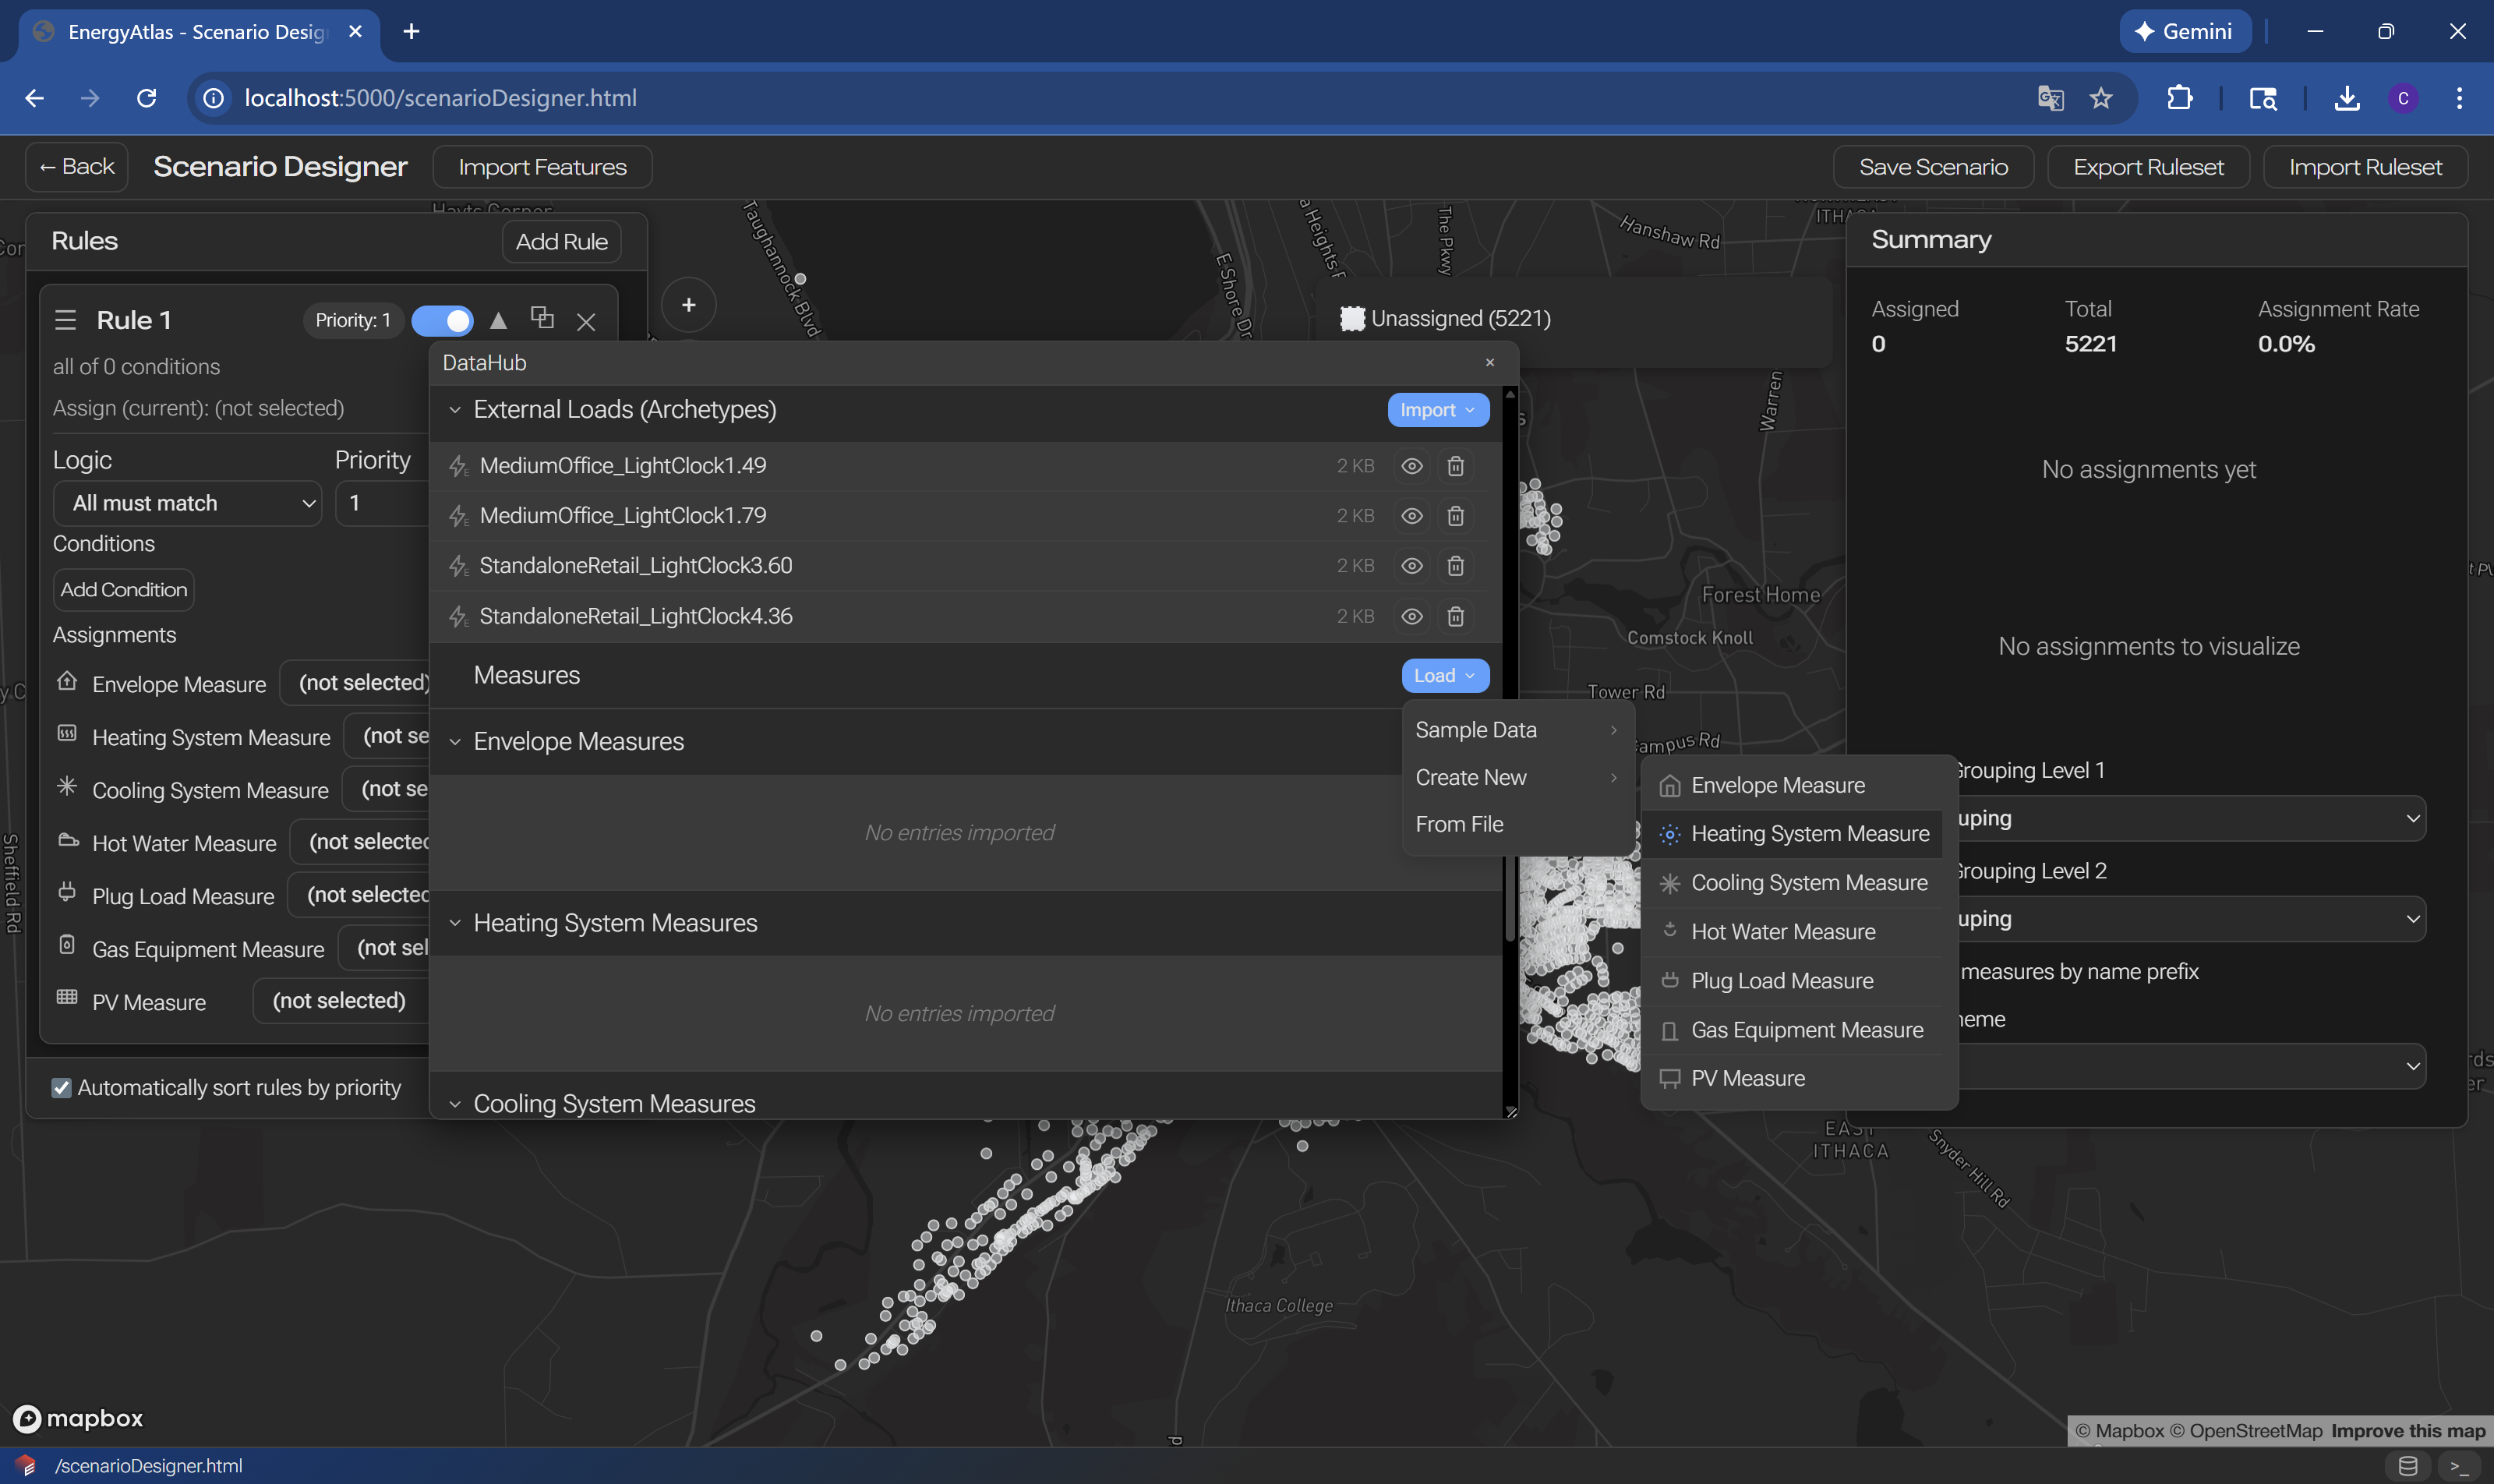Click the browser extensions puzzle icon
This screenshot has width=2494, height=1484.
[x=2179, y=98]
